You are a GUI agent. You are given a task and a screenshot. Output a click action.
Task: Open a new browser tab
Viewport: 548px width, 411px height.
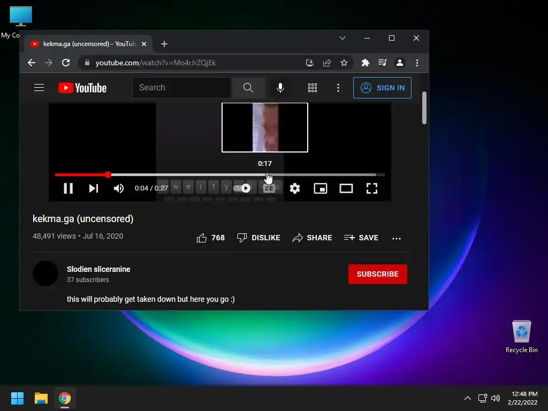[x=164, y=44]
